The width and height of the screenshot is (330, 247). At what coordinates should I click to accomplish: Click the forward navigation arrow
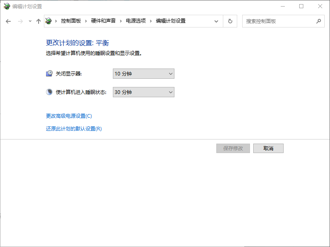coord(20,21)
